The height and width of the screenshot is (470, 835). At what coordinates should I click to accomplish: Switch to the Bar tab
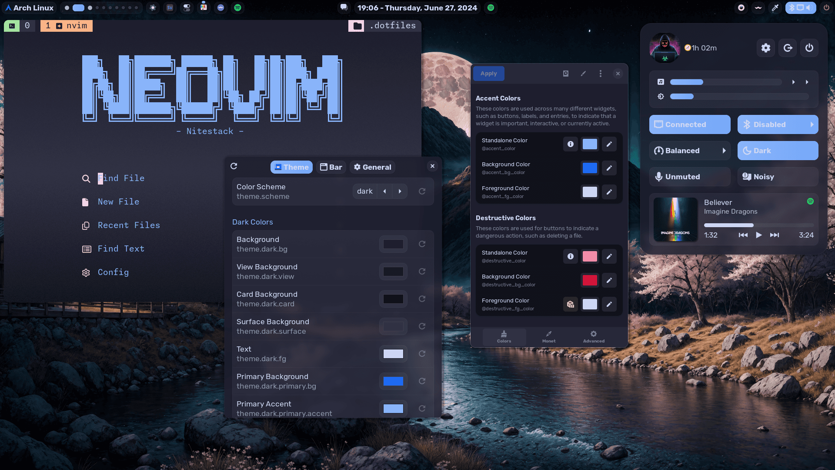pos(331,167)
